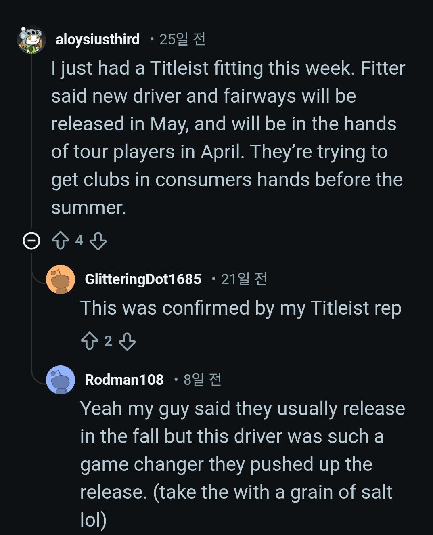Tap the 8일 전 timestamp
The width and height of the screenshot is (433, 535).
pyautogui.click(x=202, y=380)
